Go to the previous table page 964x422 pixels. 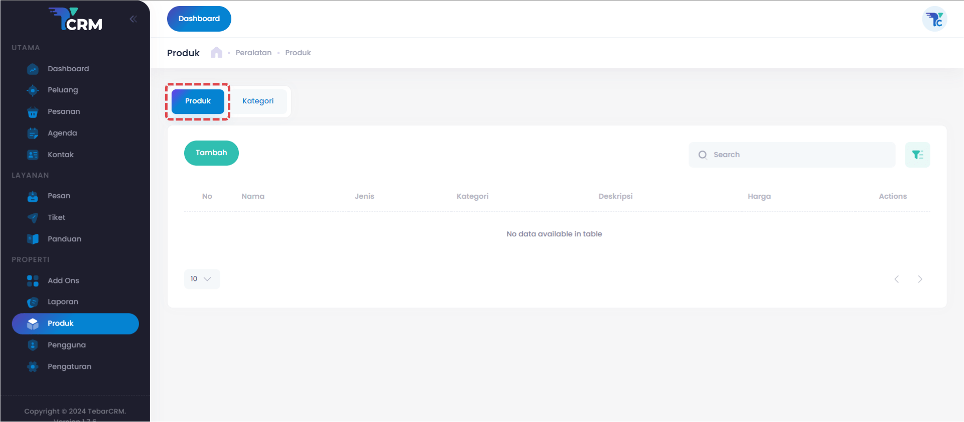[x=896, y=279]
